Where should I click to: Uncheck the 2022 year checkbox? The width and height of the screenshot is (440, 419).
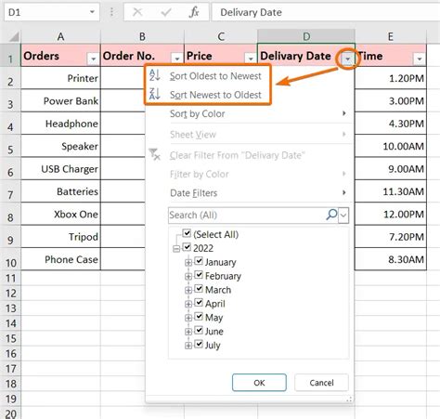(x=187, y=247)
